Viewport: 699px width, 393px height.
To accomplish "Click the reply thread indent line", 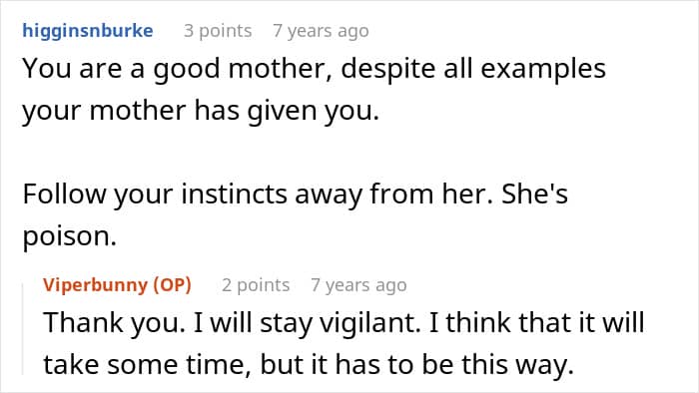I will 23,329.
